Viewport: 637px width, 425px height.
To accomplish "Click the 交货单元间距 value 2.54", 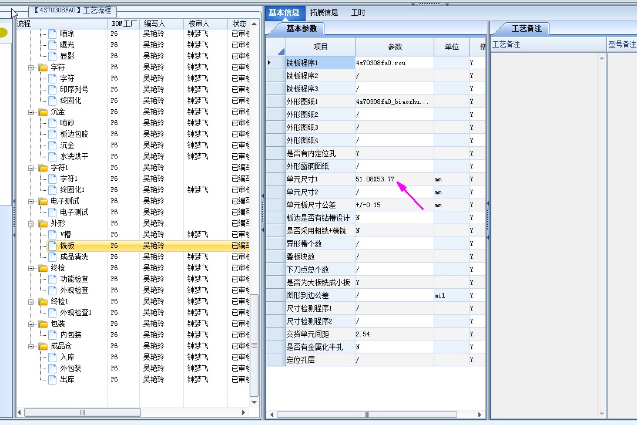I will (394, 334).
